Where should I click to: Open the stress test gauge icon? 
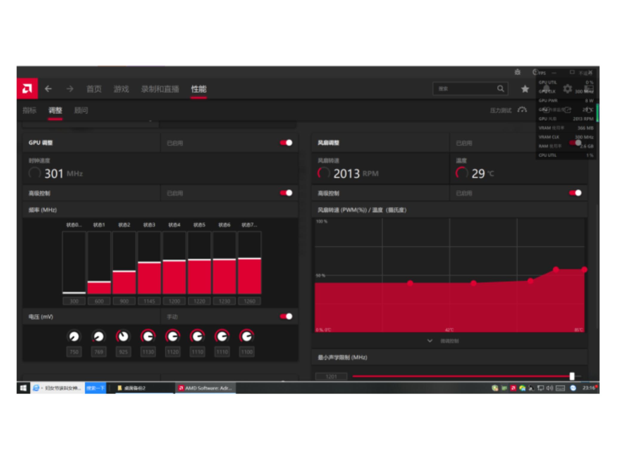tap(522, 110)
